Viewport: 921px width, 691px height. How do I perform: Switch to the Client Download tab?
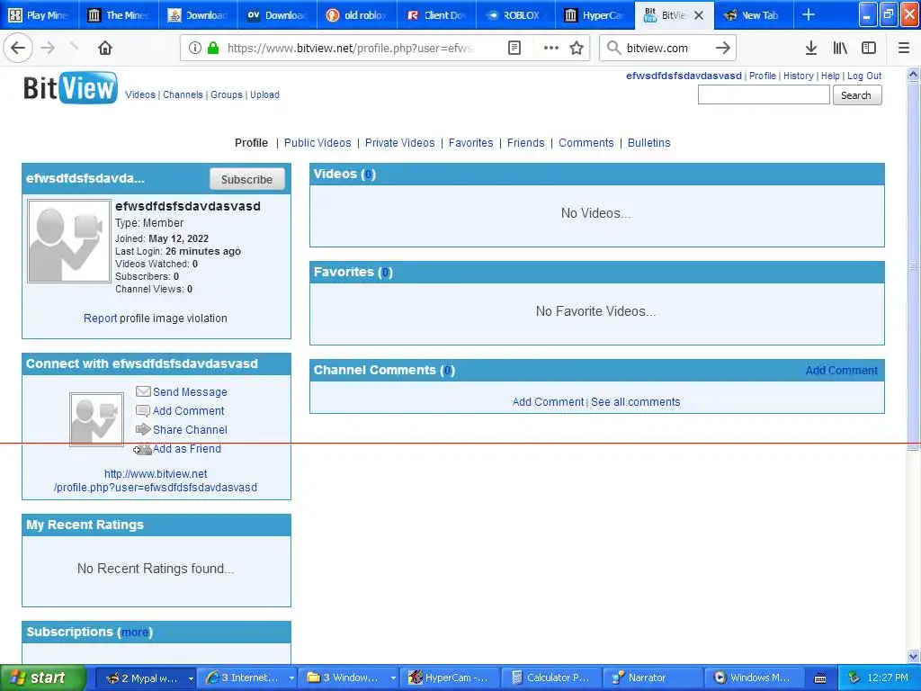point(436,14)
